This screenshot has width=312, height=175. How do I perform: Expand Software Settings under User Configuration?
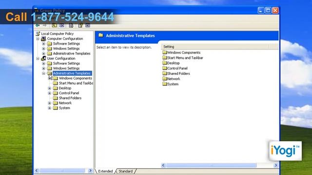click(x=43, y=64)
